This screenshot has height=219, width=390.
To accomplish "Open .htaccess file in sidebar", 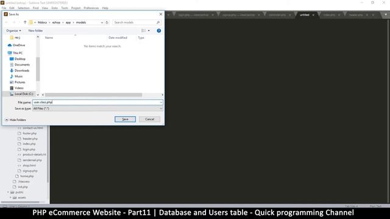I will [24, 181].
